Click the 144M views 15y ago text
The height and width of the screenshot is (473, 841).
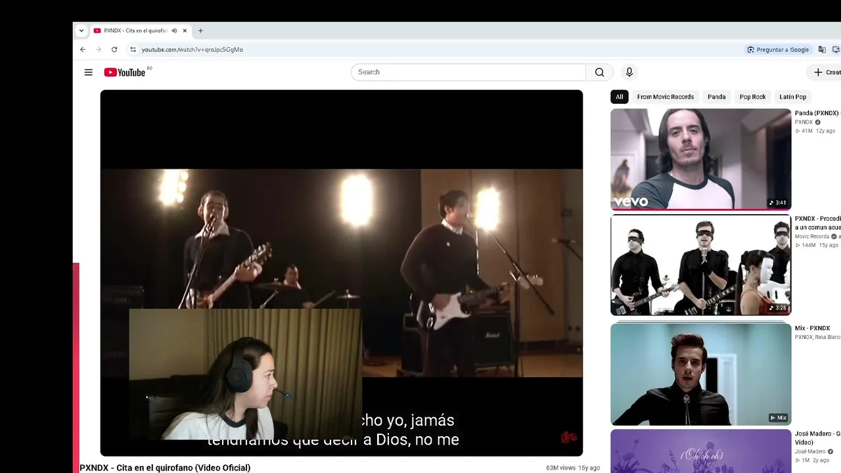click(817, 245)
